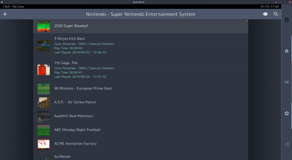
Task: Click Play Time 00:00:41 line
Action: [68, 73]
